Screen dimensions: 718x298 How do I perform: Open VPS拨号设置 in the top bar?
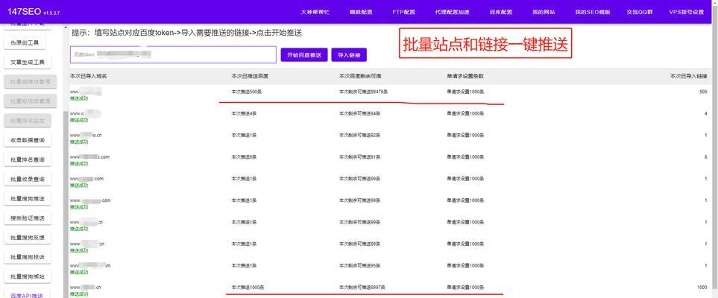pyautogui.click(x=686, y=13)
